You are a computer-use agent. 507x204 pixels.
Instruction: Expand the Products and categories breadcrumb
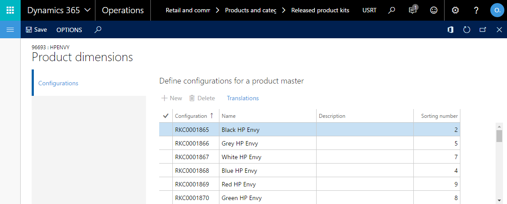[x=251, y=11]
